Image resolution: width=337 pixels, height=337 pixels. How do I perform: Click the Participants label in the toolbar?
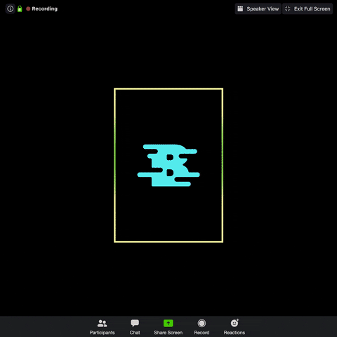[102, 333]
